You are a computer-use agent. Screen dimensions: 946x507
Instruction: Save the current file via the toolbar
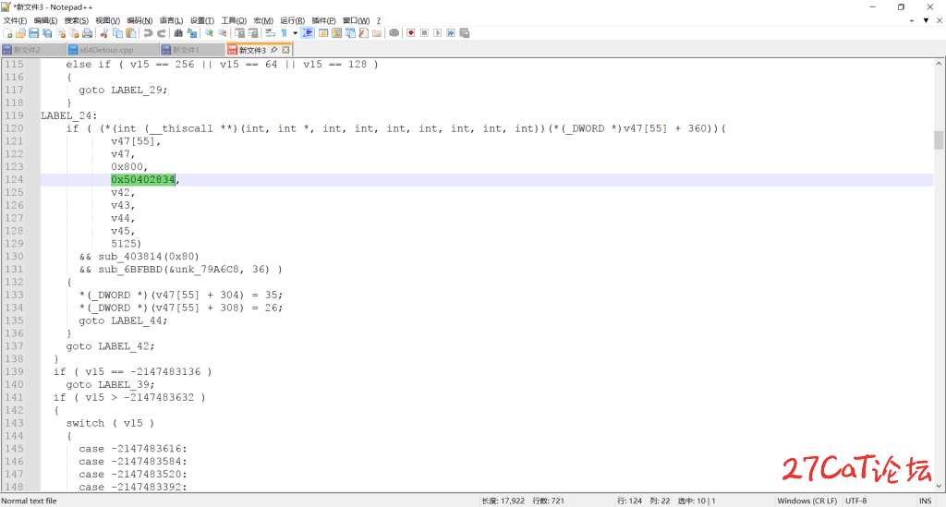pyautogui.click(x=34, y=33)
